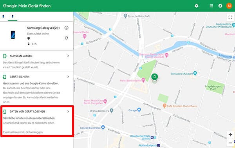The height and width of the screenshot is (148, 235).
Task: Click the Café Einstein Stammhaus pin
Action: pyautogui.click(x=164, y=106)
